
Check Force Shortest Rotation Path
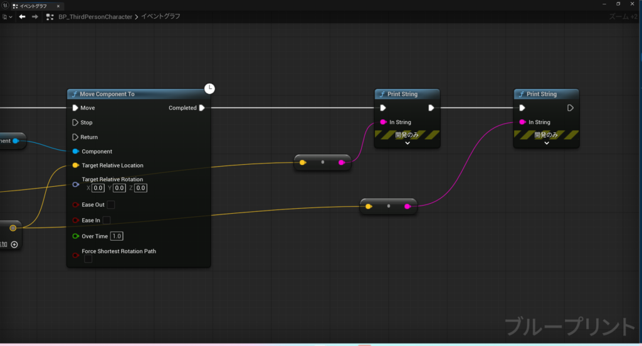(x=88, y=259)
